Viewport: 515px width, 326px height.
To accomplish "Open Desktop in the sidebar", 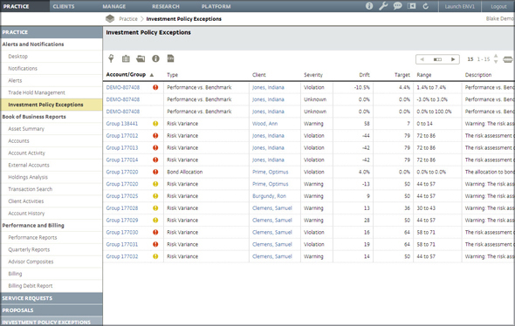I will tap(18, 57).
